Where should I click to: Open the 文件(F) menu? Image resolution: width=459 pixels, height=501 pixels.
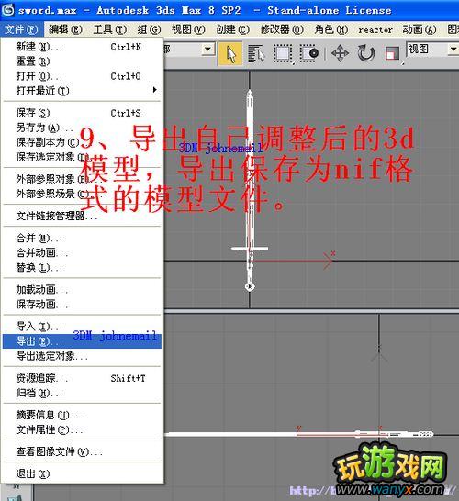click(21, 29)
